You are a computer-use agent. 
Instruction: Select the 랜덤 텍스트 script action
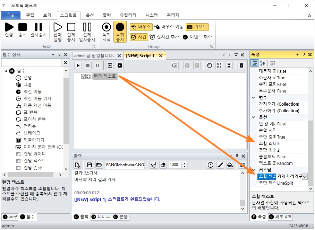pos(105,77)
